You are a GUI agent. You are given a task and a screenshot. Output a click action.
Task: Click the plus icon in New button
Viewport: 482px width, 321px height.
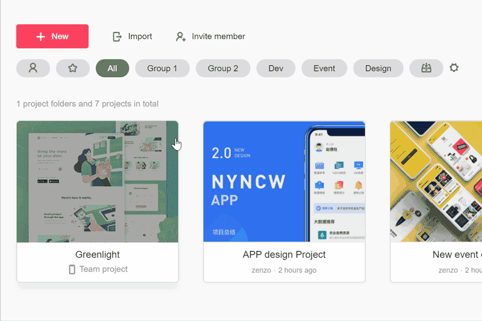click(x=40, y=37)
